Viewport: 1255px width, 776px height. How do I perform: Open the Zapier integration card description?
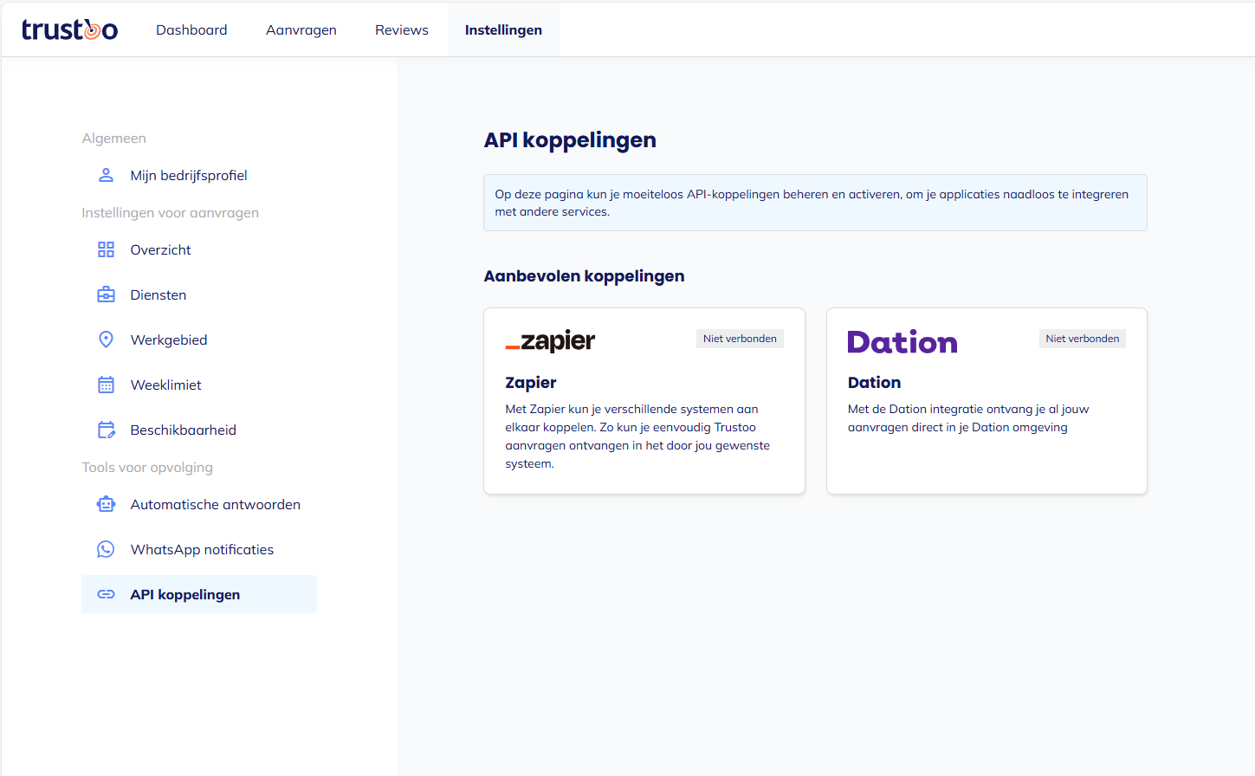[637, 436]
